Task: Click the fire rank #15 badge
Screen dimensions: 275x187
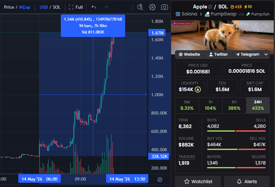Action: coord(236,7)
